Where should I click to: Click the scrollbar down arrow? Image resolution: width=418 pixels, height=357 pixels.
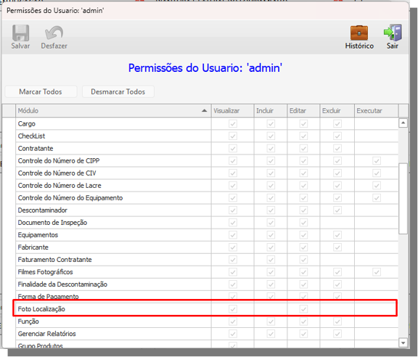[x=403, y=342]
